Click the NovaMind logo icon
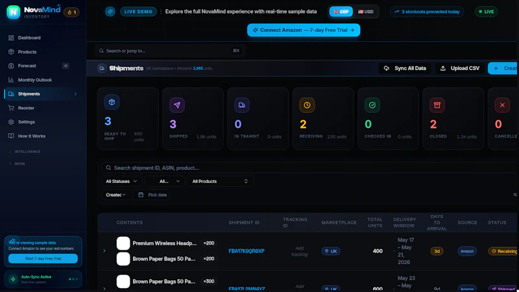The height and width of the screenshot is (292, 519). point(13,12)
